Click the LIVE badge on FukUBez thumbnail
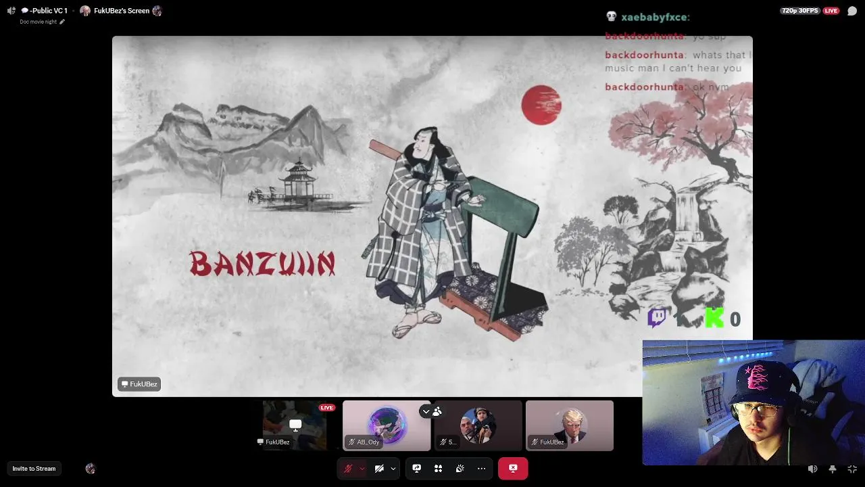The image size is (865, 487). point(327,408)
